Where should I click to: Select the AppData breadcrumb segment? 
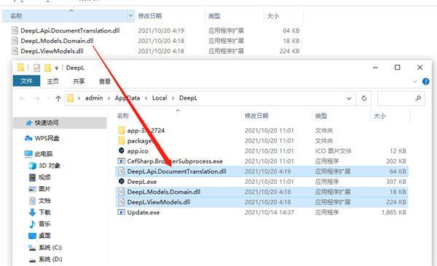[x=127, y=98]
